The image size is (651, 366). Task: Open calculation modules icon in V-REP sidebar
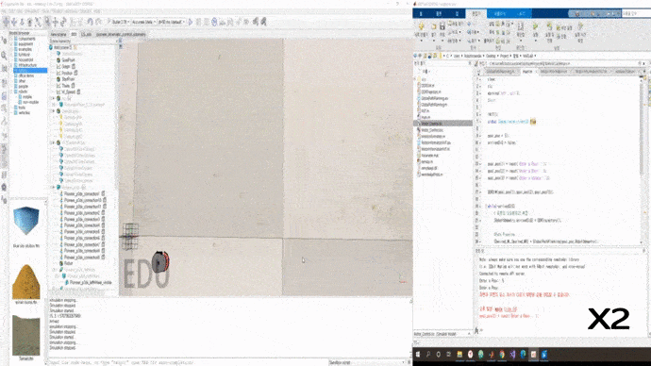click(4, 68)
